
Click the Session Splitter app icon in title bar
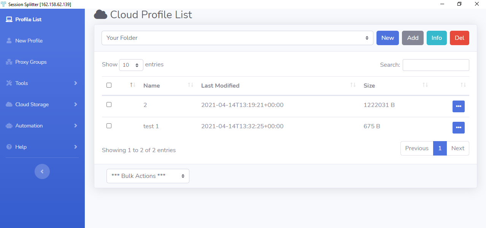(4, 4)
